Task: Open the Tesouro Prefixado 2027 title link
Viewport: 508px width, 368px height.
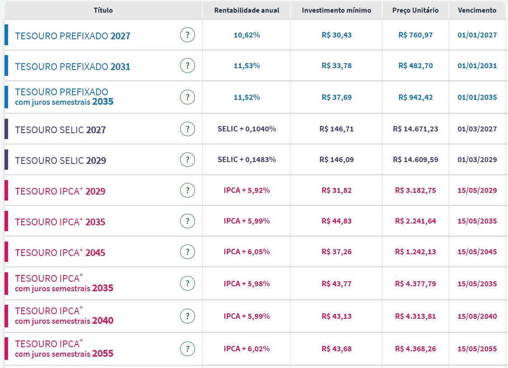Action: click(x=72, y=36)
